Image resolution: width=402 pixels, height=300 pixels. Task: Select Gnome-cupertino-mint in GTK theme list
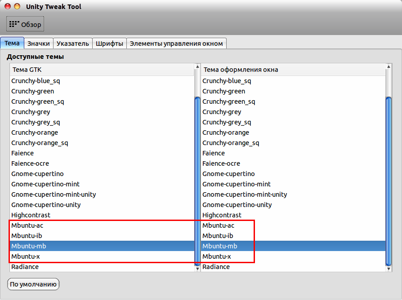point(102,184)
